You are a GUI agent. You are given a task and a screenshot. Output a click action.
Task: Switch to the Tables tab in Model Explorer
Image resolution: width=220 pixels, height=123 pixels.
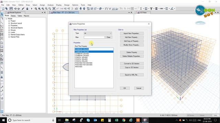[x=20, y=16]
